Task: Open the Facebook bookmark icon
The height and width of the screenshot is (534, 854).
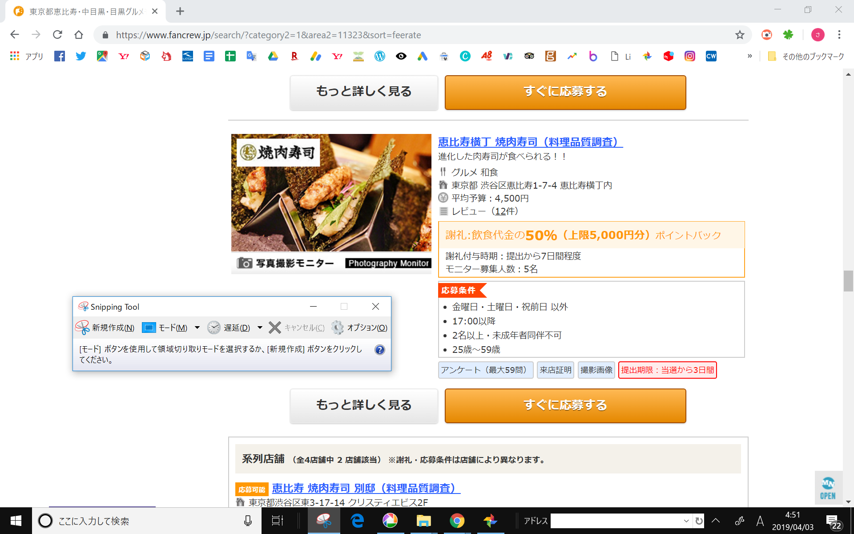Action: [x=59, y=56]
